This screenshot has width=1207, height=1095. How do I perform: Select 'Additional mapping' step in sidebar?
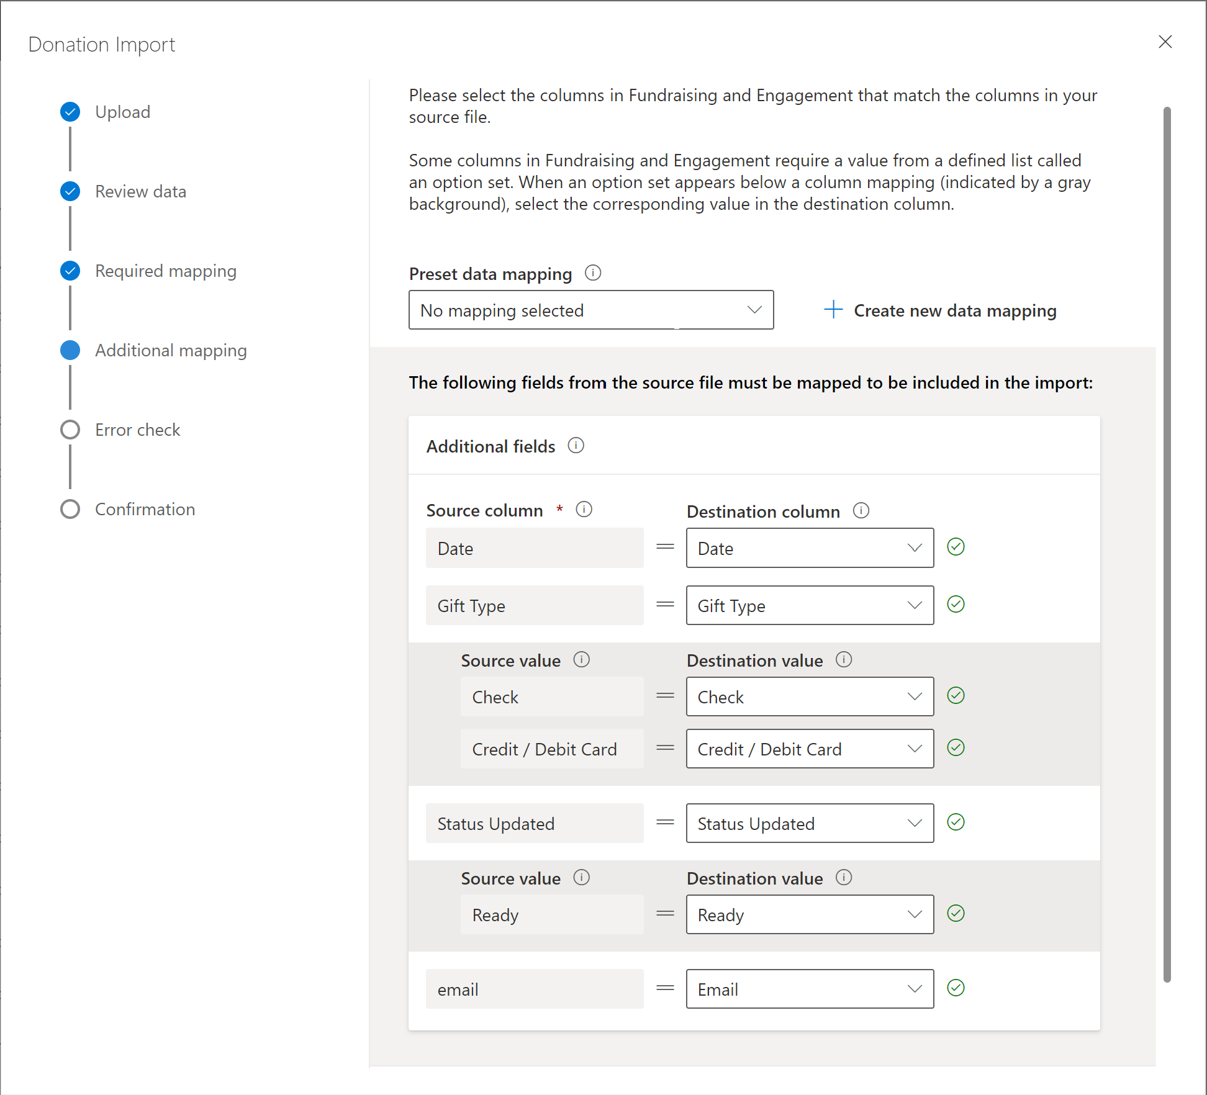tap(171, 349)
